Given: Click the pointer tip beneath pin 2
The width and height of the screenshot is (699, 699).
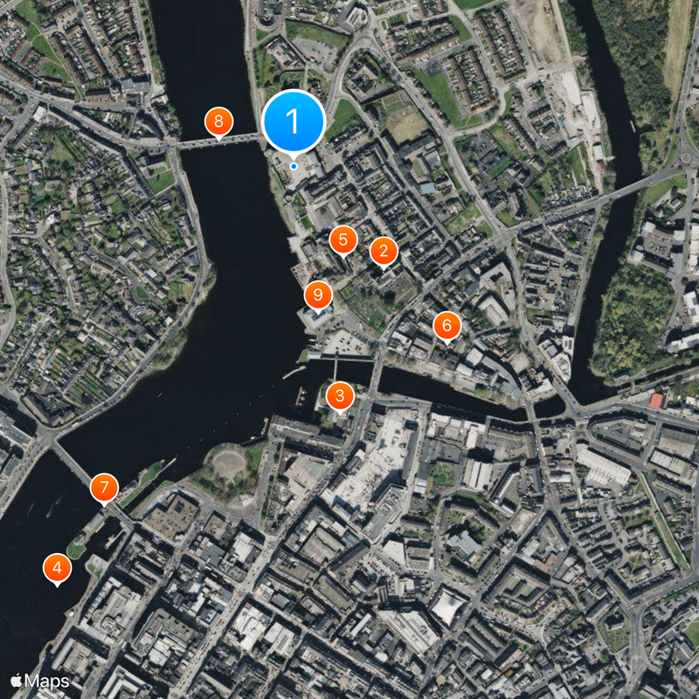Looking at the screenshot, I should click(x=384, y=268).
